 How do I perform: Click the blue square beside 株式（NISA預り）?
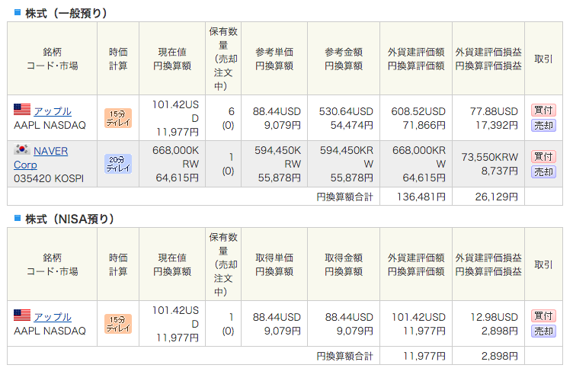(18, 218)
